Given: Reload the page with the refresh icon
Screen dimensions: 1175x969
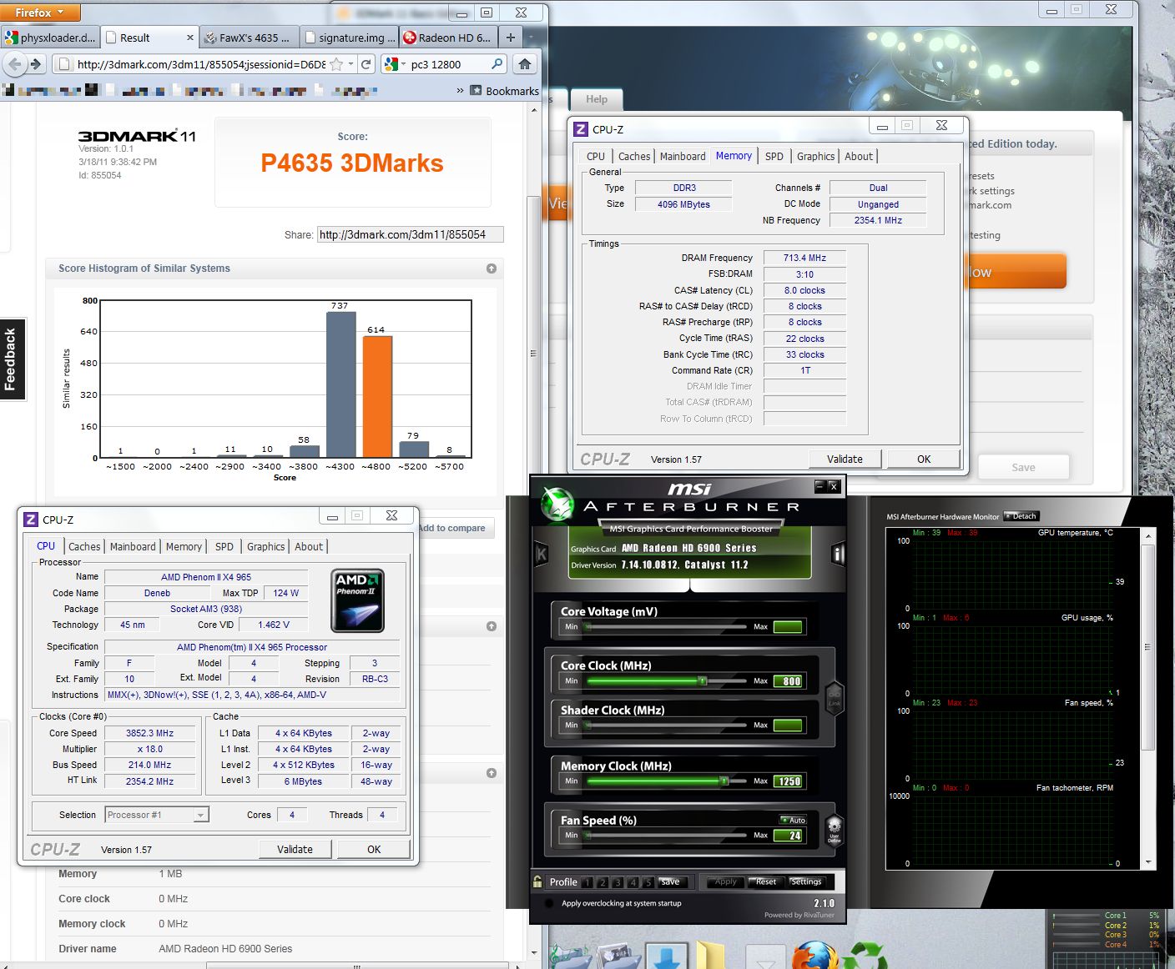Looking at the screenshot, I should pos(366,64).
